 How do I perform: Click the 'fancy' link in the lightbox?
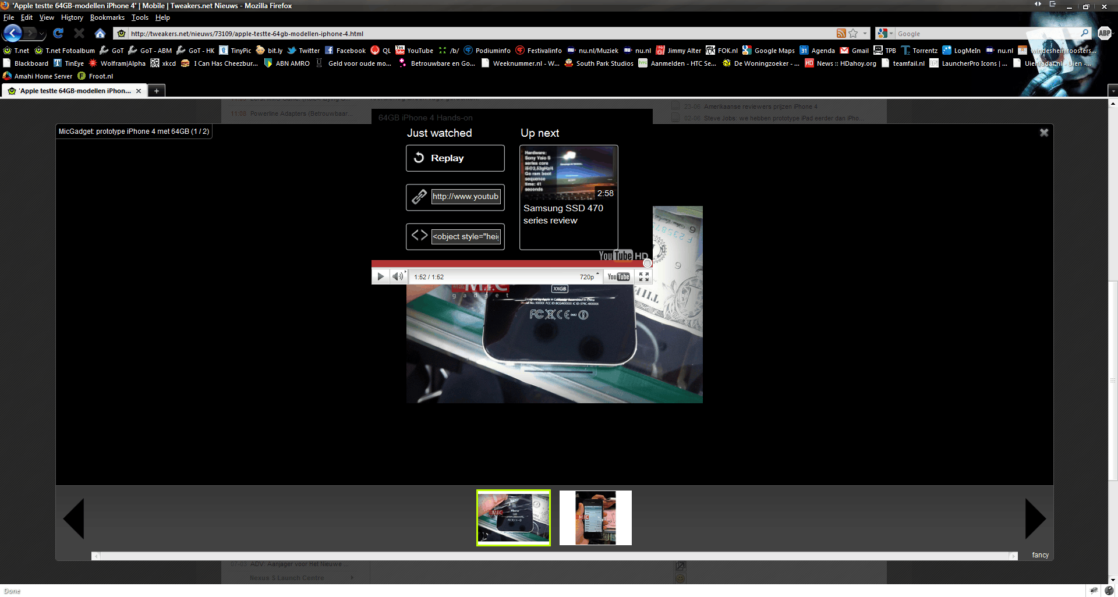(1040, 555)
